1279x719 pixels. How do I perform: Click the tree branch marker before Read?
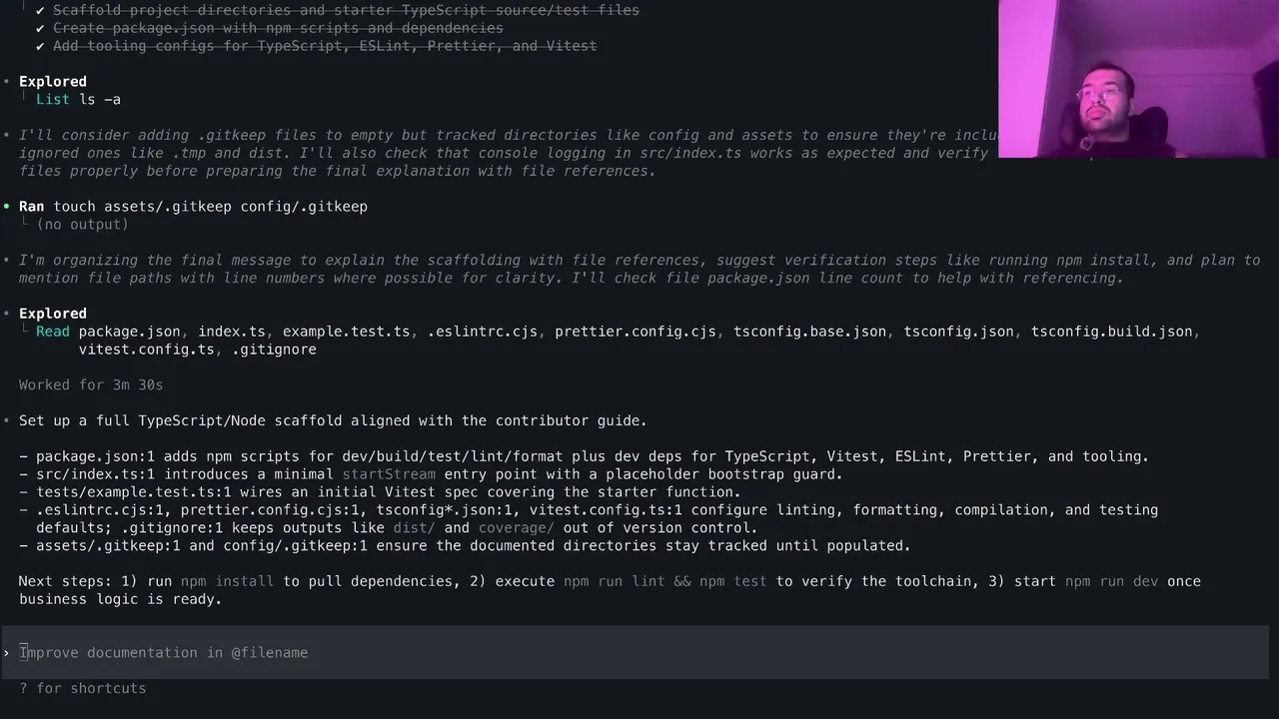click(24, 331)
